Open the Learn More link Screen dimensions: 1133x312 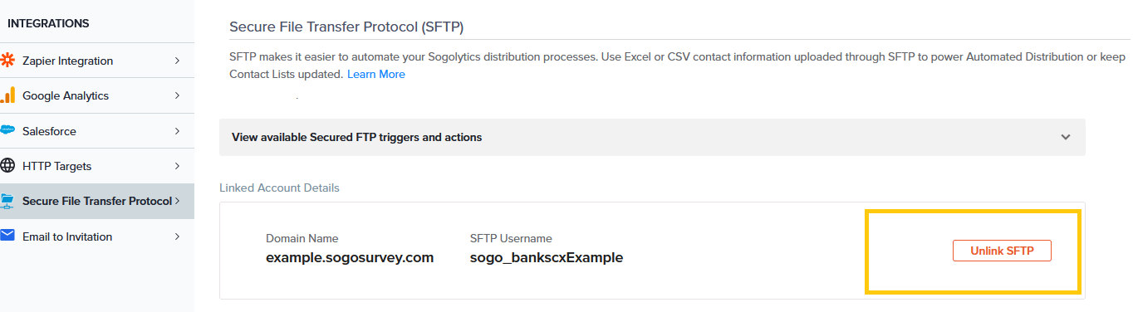click(x=376, y=74)
